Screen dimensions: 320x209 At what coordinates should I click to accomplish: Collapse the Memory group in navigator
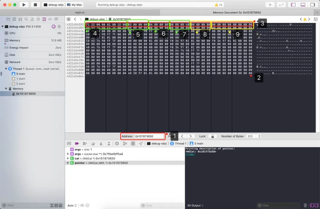[6, 89]
